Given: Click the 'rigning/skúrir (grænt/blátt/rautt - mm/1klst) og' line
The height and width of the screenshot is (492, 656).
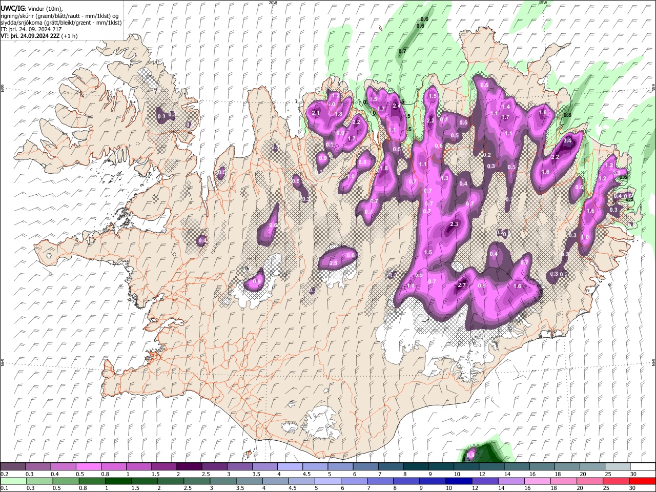Looking at the screenshot, I should tap(59, 16).
